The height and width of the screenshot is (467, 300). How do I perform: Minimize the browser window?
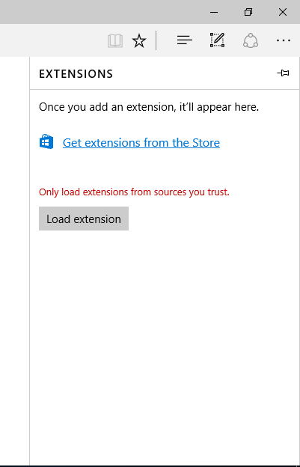[214, 12]
